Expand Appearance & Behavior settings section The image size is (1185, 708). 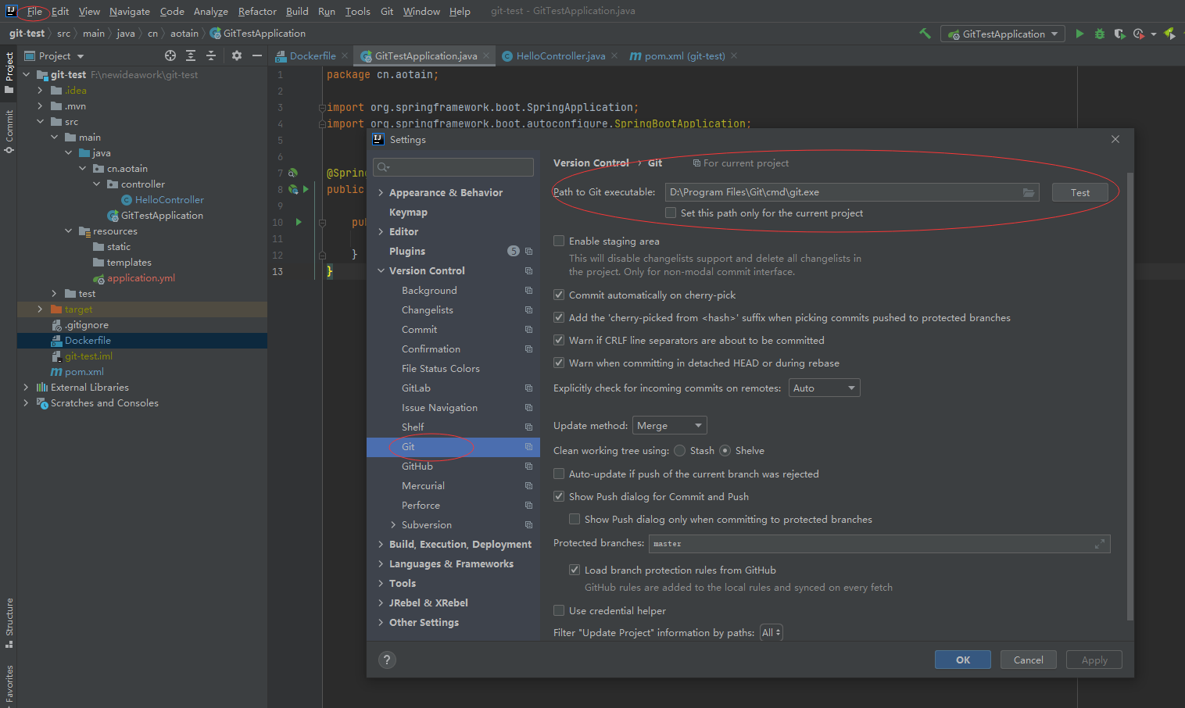[x=381, y=192]
